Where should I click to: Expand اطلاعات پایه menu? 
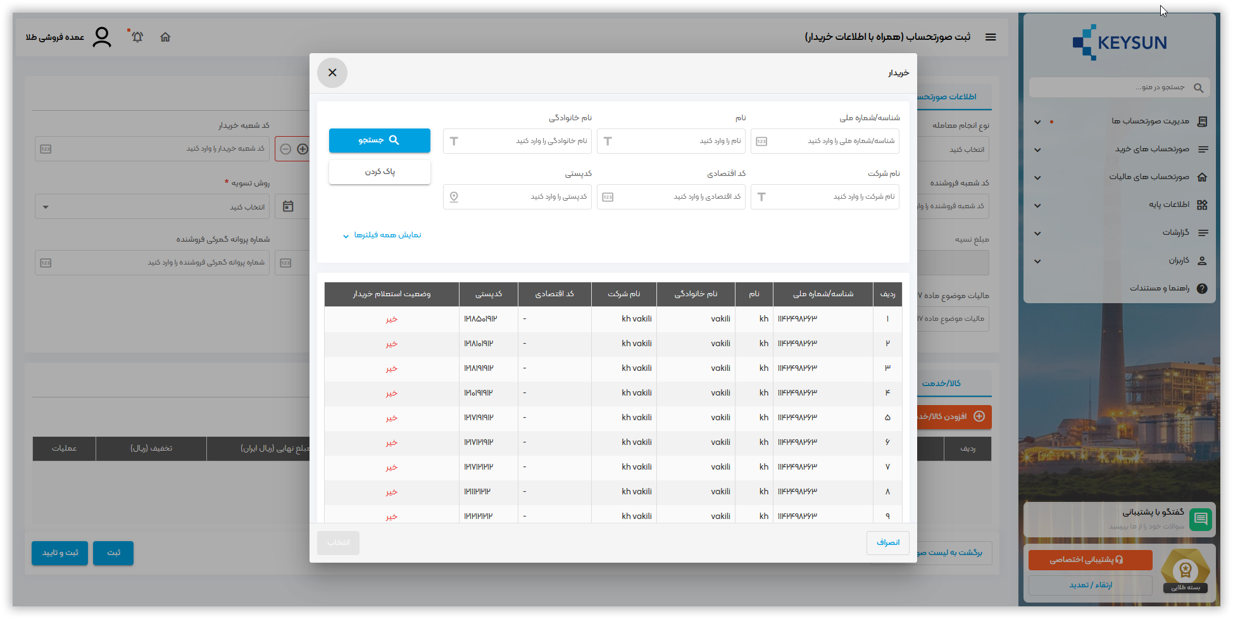[x=1120, y=205]
